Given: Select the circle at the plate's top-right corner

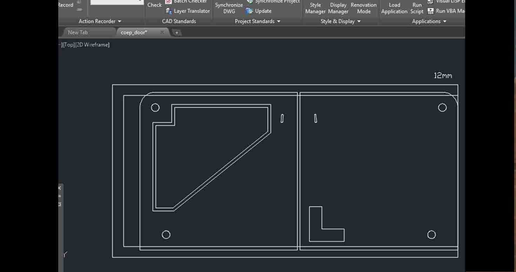Looking at the screenshot, I should pyautogui.click(x=442, y=108).
